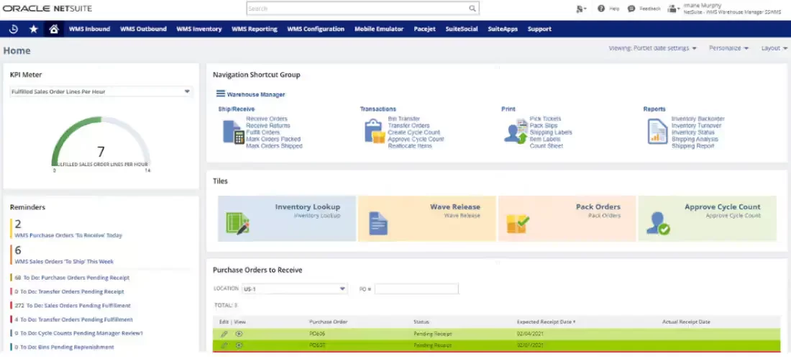The height and width of the screenshot is (364, 791).
Task: Open the Feedback speech bubble icon
Action: (x=631, y=9)
